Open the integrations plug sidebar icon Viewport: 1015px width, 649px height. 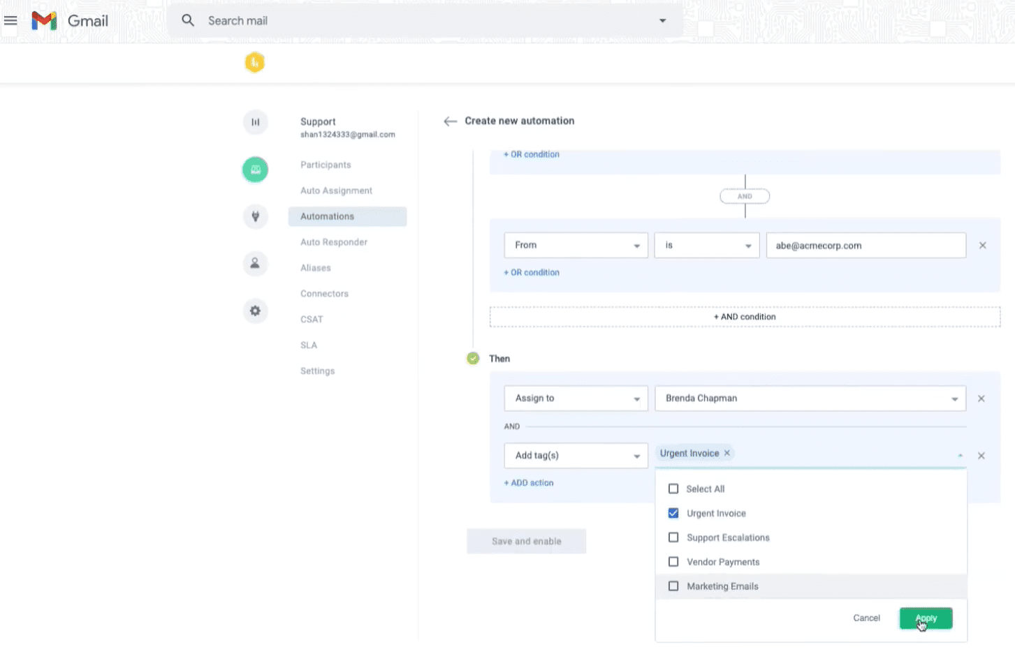[255, 216]
